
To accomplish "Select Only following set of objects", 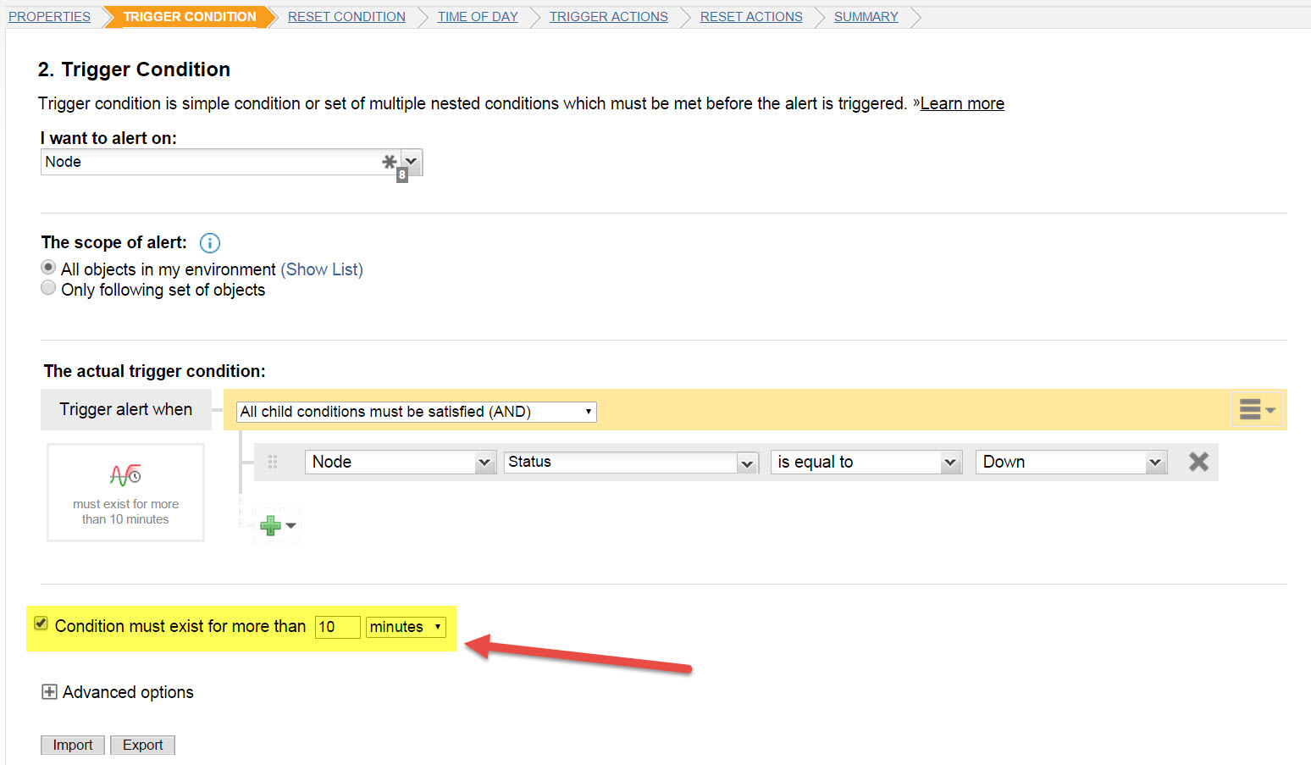I will click(x=48, y=288).
